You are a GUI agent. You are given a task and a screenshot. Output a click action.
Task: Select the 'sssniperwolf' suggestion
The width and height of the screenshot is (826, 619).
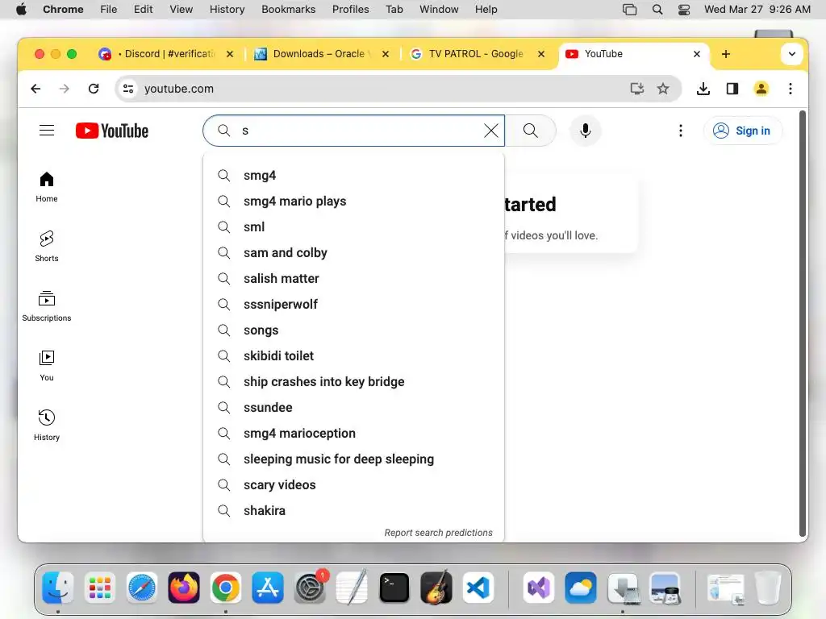coord(353,304)
